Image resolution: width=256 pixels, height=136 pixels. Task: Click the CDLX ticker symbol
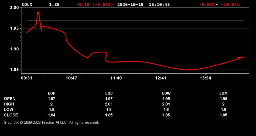(27, 4)
